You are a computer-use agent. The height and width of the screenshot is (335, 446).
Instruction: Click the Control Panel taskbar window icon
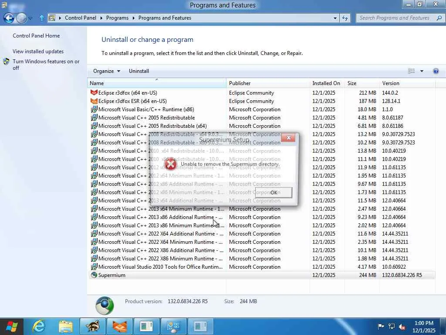point(174,326)
